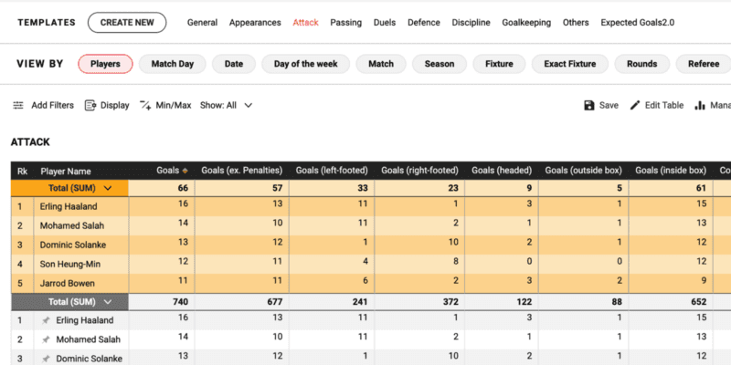Screen dimensions: 731x365
Task: Expand the orange Total (SUM) dropdown
Action: (109, 188)
